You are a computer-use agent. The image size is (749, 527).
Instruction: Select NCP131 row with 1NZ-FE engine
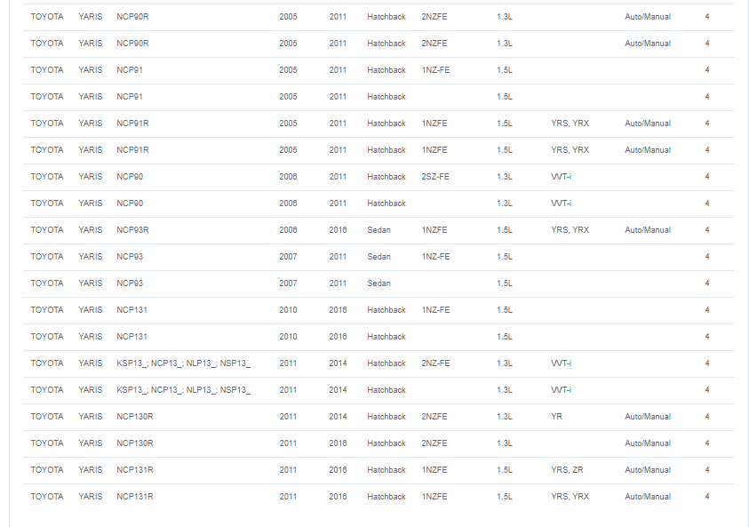click(378, 310)
